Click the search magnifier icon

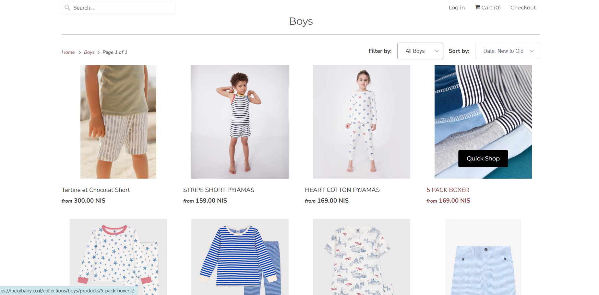tap(67, 8)
